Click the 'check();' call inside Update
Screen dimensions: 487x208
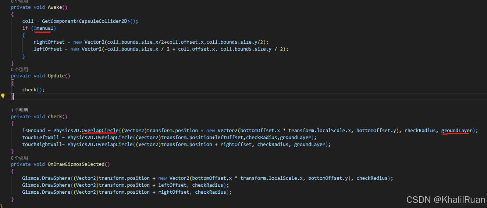click(x=33, y=90)
